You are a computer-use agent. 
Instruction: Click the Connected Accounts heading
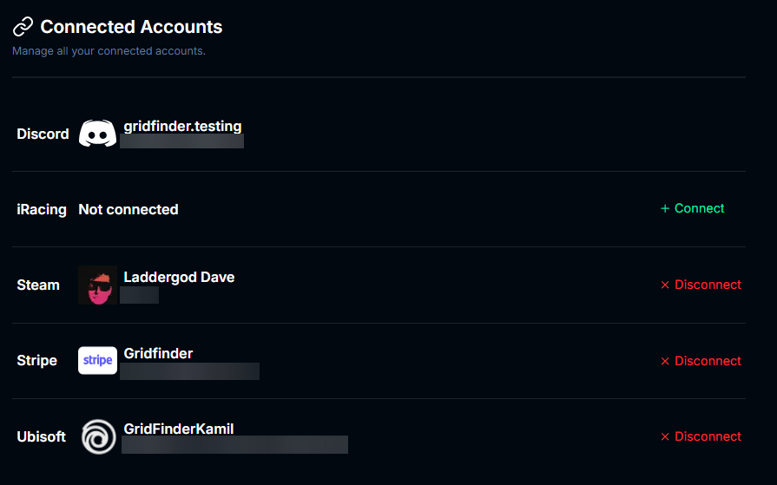point(131,27)
